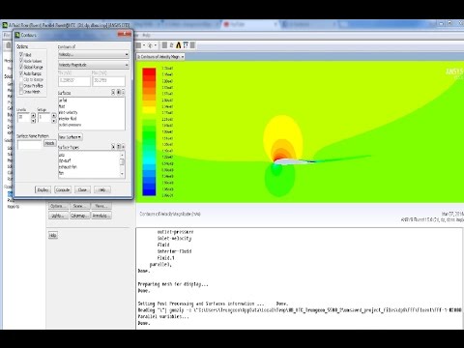464x348 pixels.
Task: Click the Help button in task page
Action: tap(53, 235)
